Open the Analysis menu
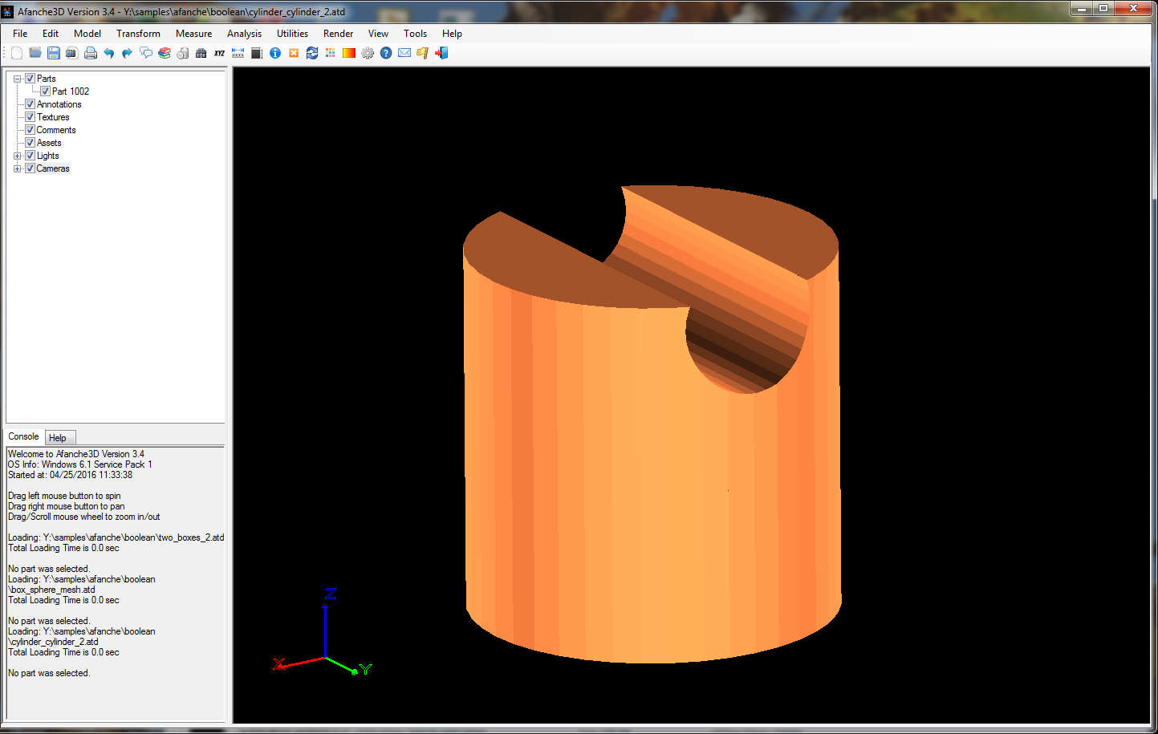1158x734 pixels. pos(244,34)
